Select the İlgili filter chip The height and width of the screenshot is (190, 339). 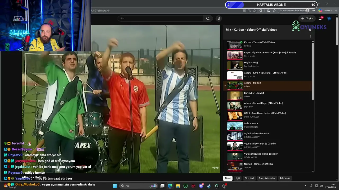coord(238,178)
